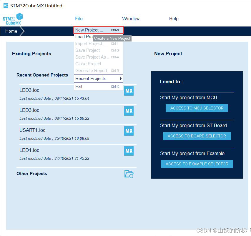
Task: Select Exit in the File menu
Action: (x=98, y=87)
